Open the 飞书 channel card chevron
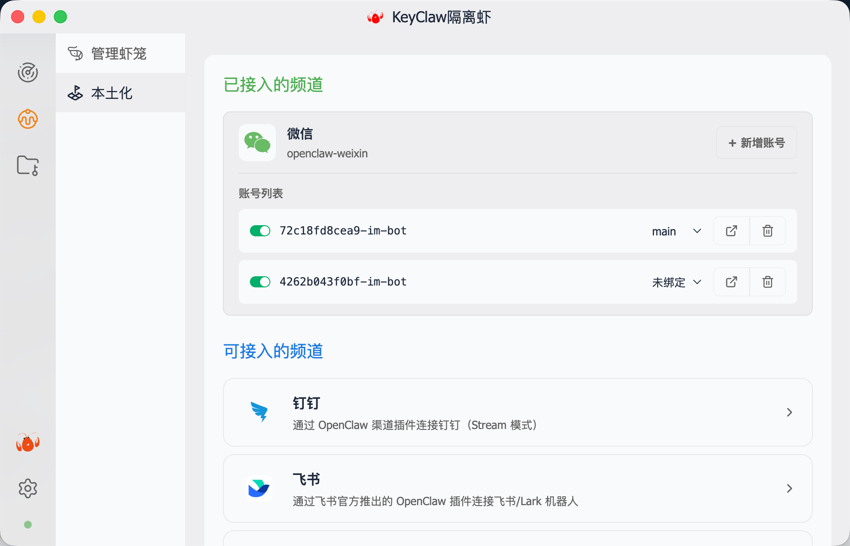The height and width of the screenshot is (546, 850). pyautogui.click(x=789, y=488)
